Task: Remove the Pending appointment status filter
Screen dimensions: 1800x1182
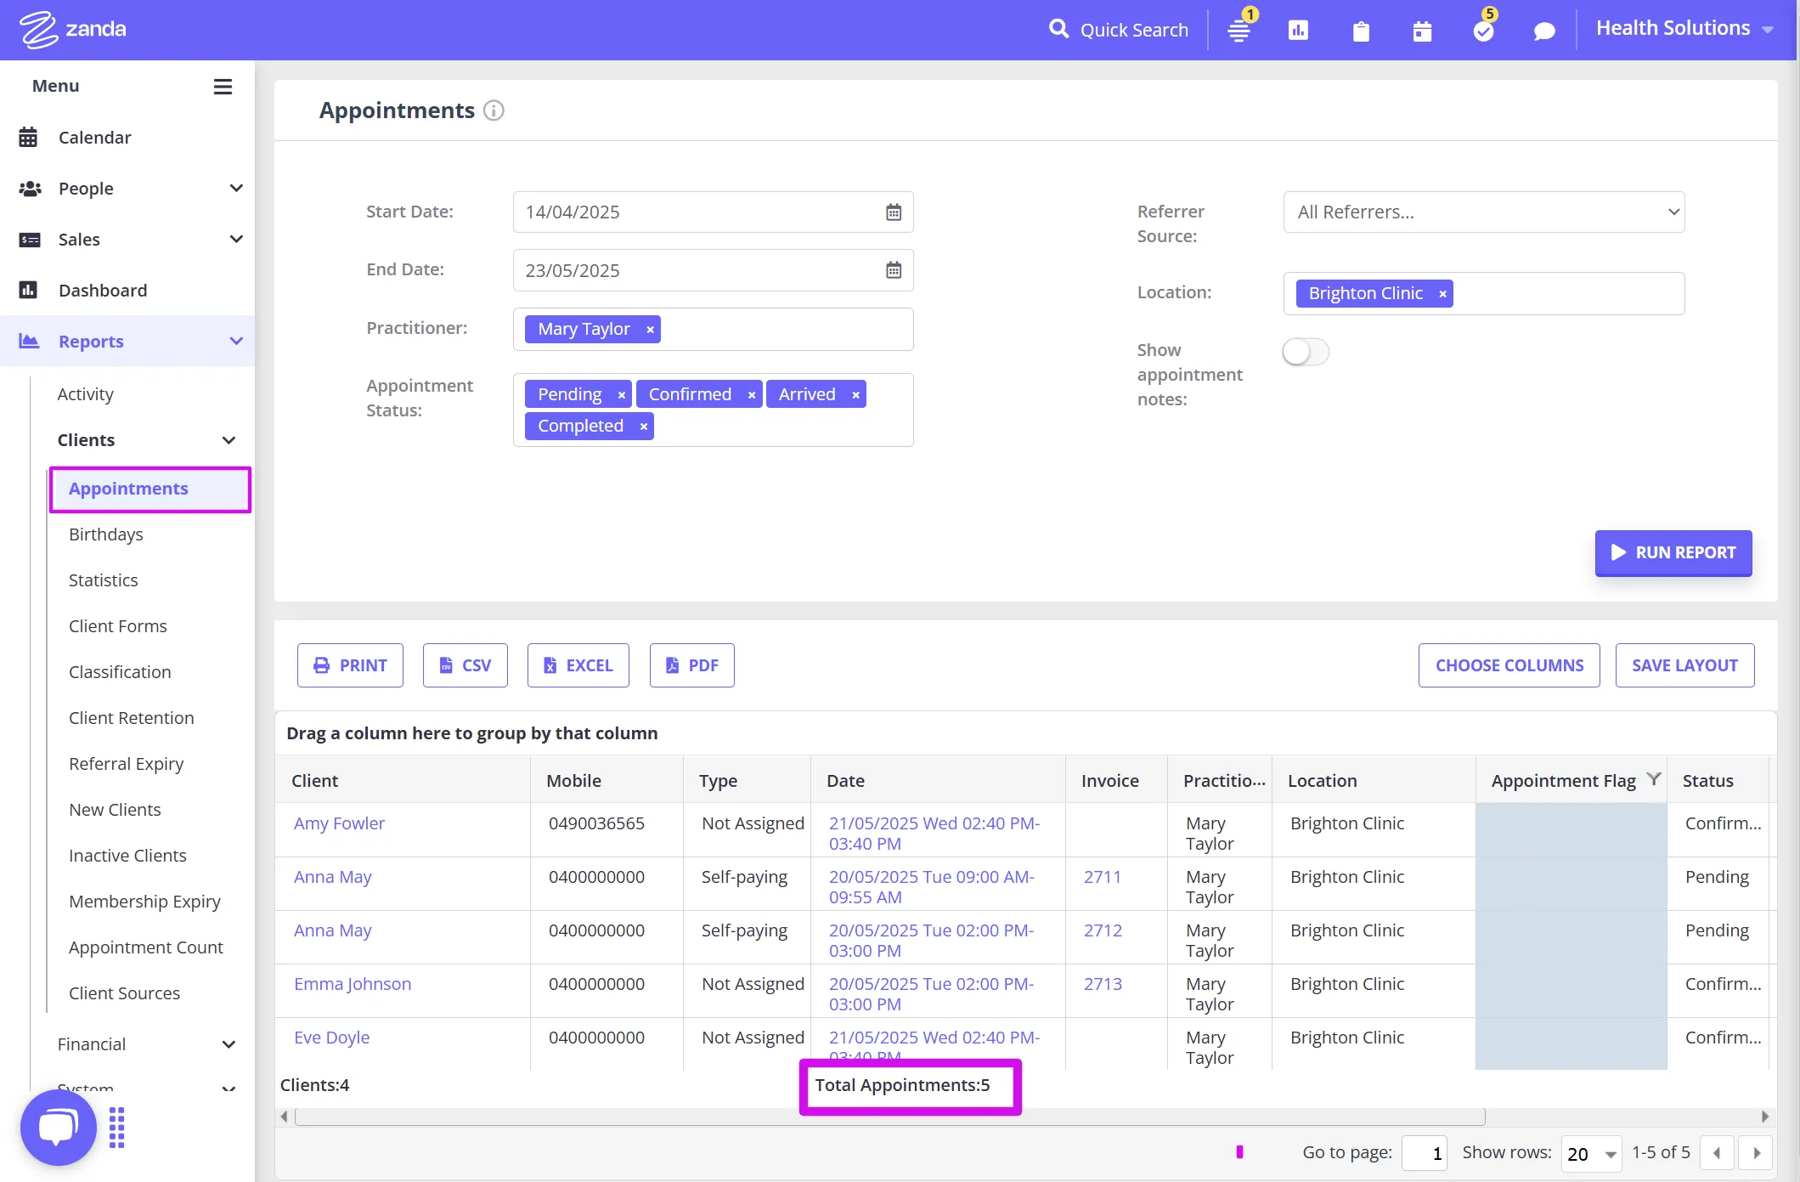Action: pyautogui.click(x=621, y=393)
